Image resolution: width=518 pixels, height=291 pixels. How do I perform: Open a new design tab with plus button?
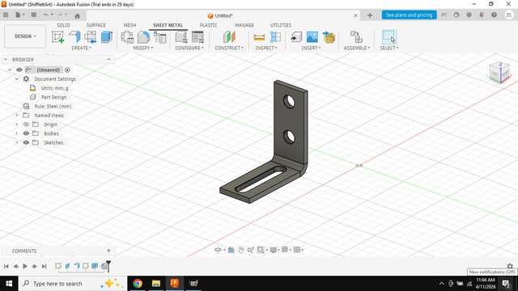370,15
